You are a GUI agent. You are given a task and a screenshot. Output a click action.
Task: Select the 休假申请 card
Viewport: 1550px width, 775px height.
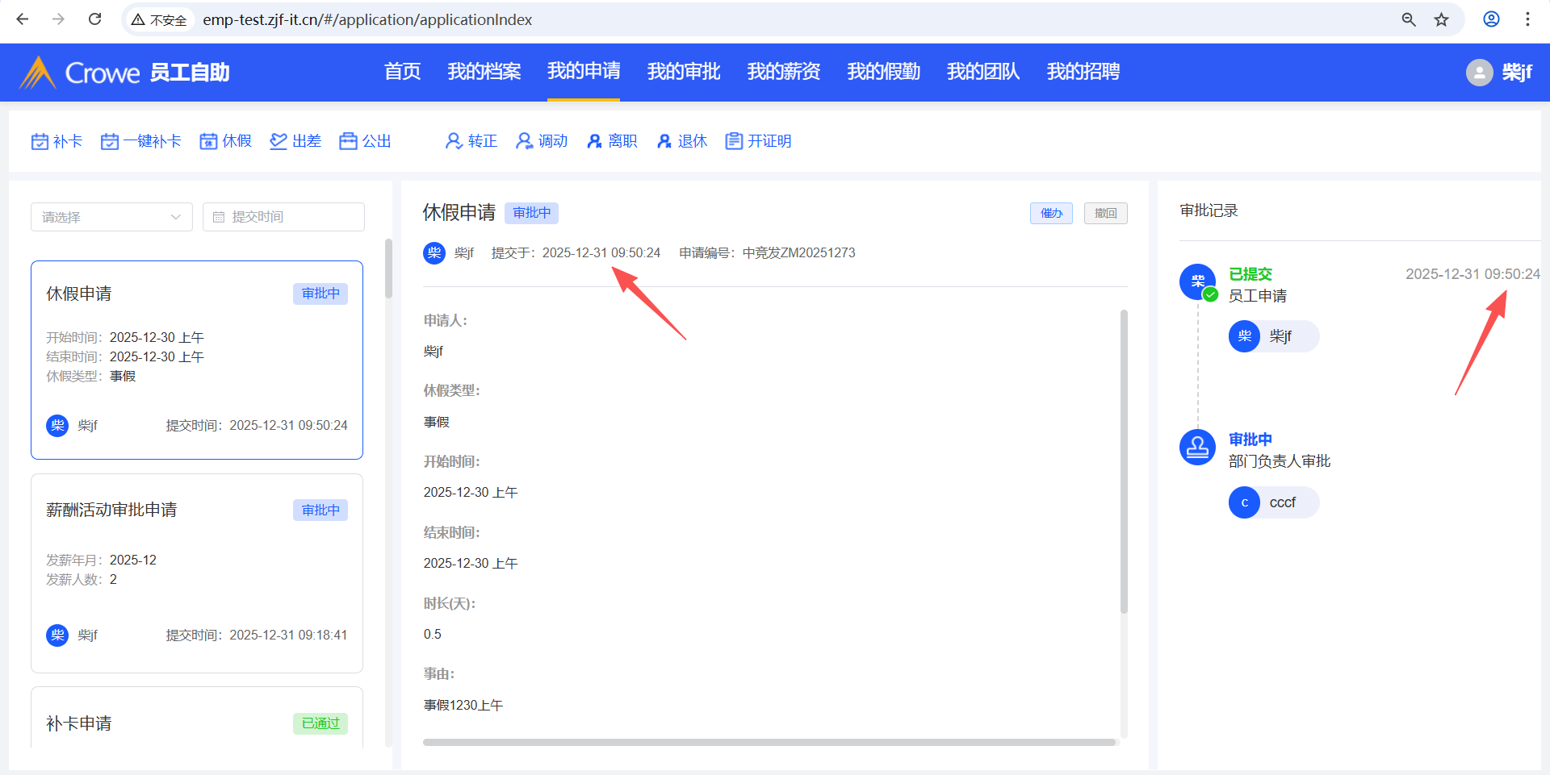[197, 360]
